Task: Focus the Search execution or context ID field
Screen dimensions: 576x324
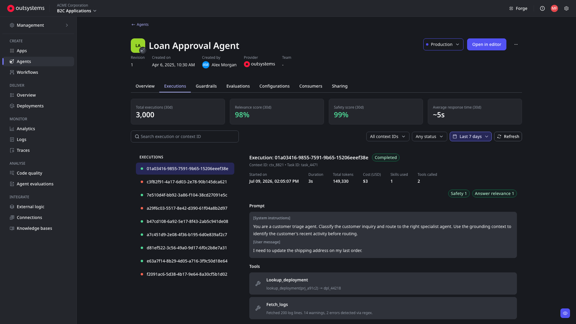Action: coord(184,136)
